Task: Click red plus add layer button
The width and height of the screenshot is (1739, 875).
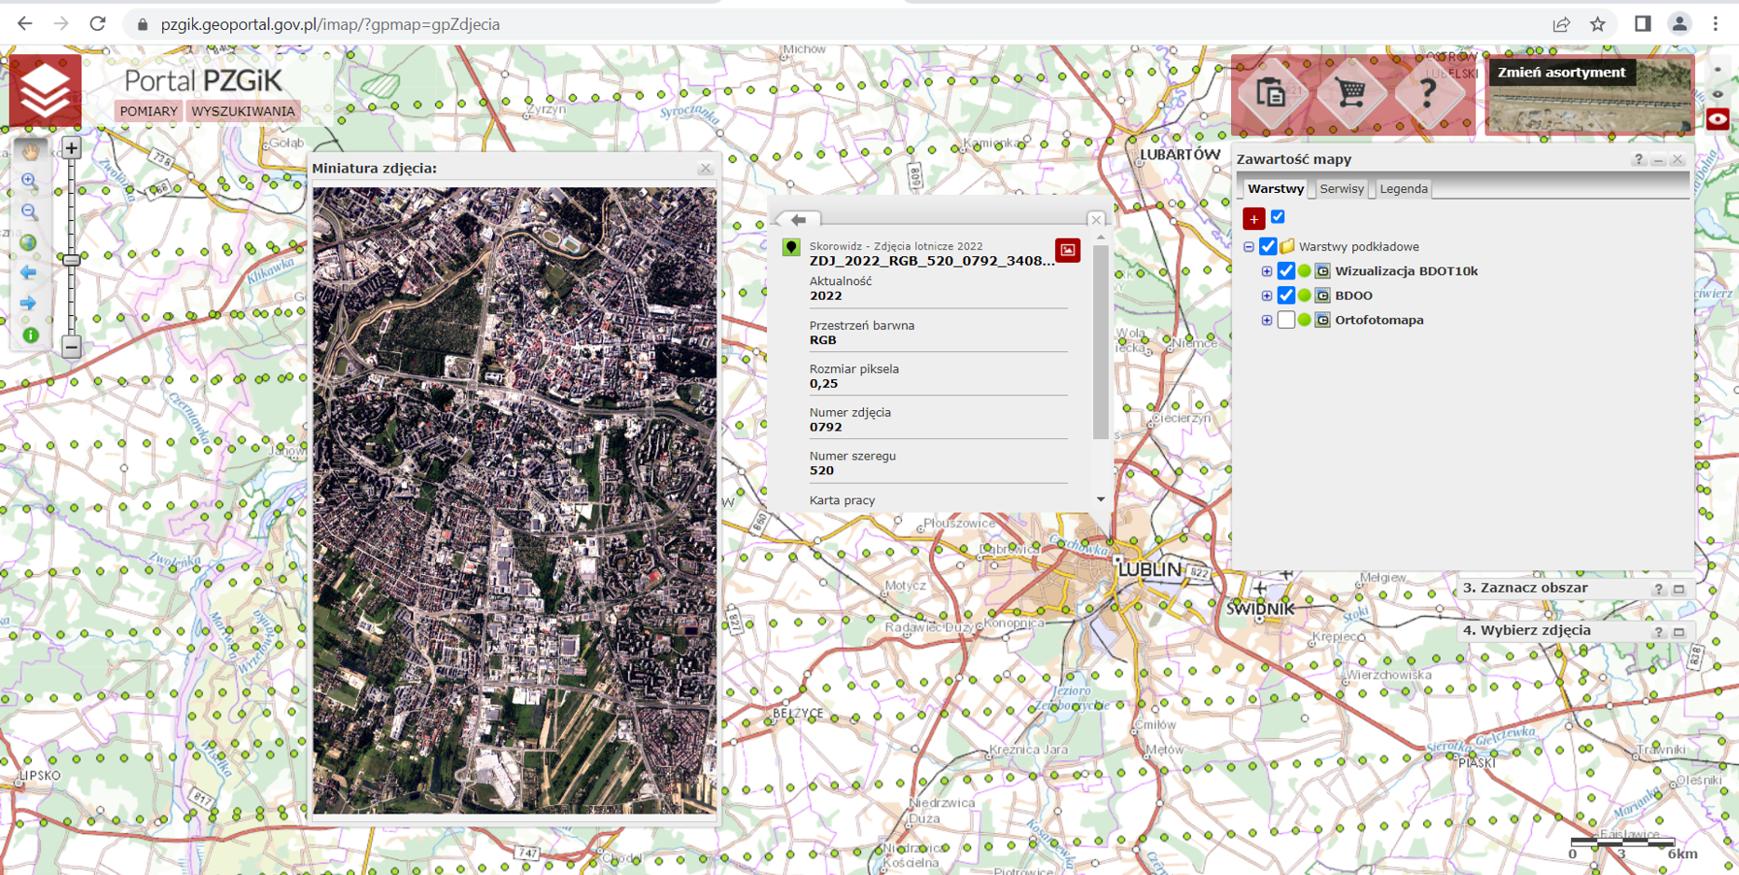Action: pos(1253,218)
